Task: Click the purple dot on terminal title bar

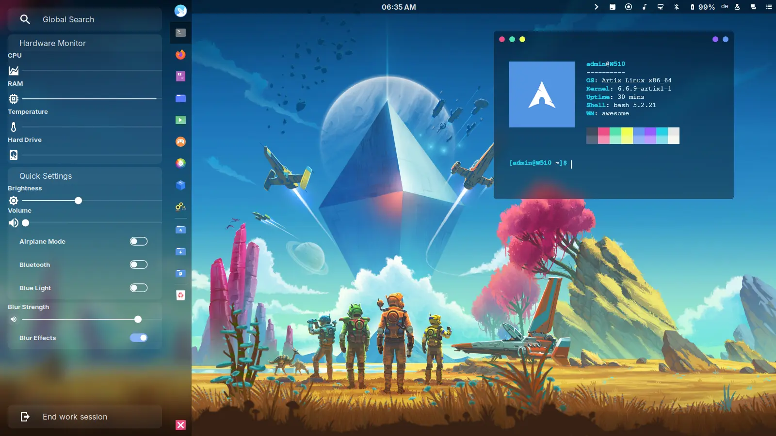Action: [x=715, y=39]
